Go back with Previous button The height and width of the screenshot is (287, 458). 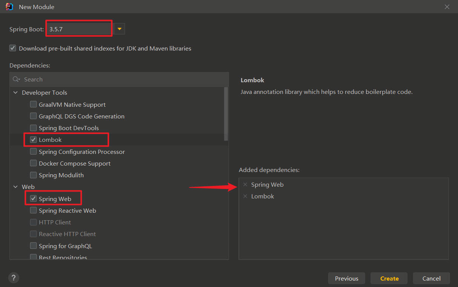[346, 278]
